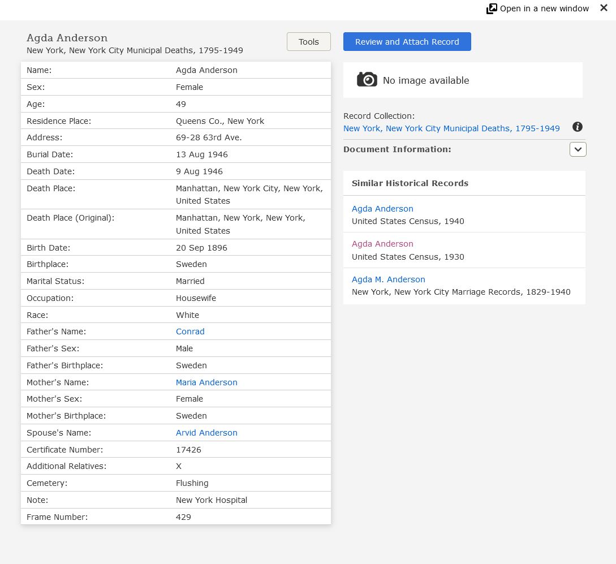Click the Residence Place 'Queens Co., New York'

pyautogui.click(x=220, y=121)
